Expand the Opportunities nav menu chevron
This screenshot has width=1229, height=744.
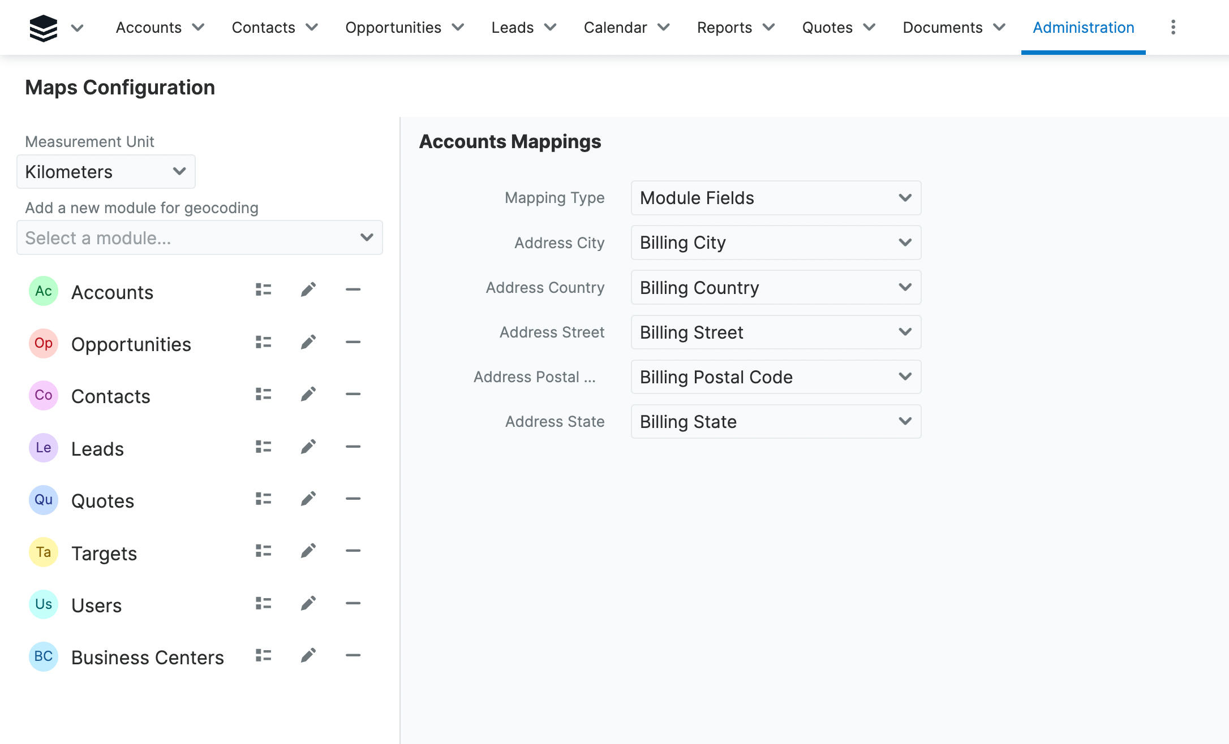coord(458,27)
